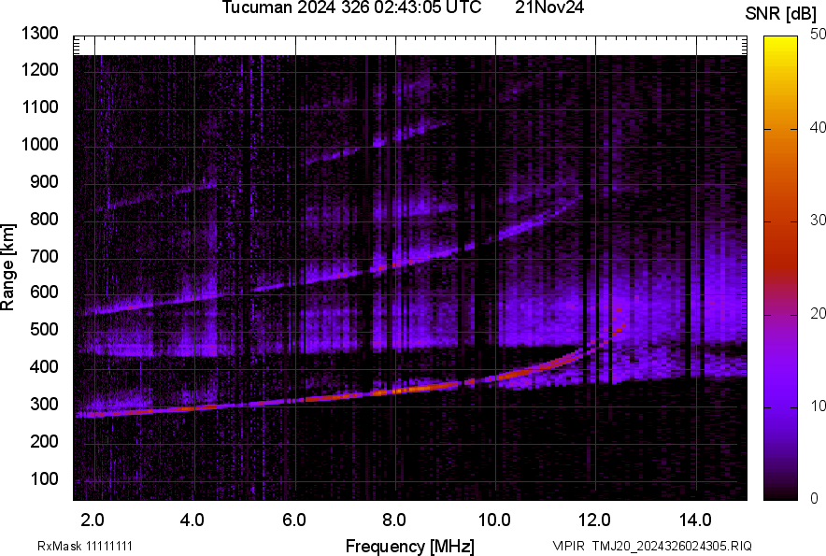Click the frequency tick label "8.0"
Screen dimensions: 826x556
394,520
